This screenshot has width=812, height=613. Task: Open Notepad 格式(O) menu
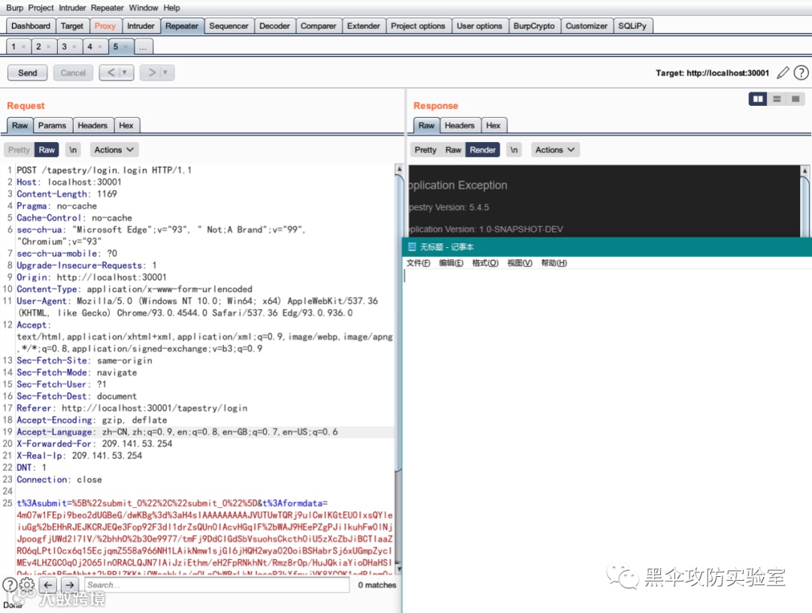485,263
